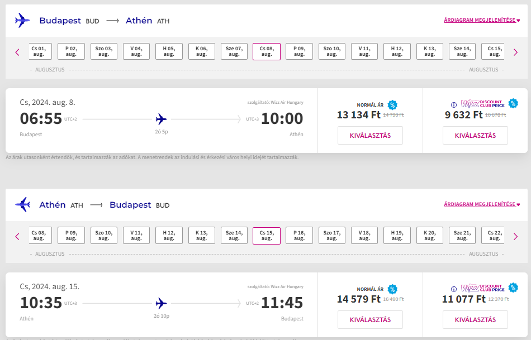Choose outbound Discount Club 9 632 Ft Kiválasztás
Screen dimensions: 531x340
[x=475, y=135]
